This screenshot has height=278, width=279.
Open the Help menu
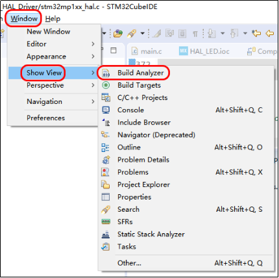point(53,19)
